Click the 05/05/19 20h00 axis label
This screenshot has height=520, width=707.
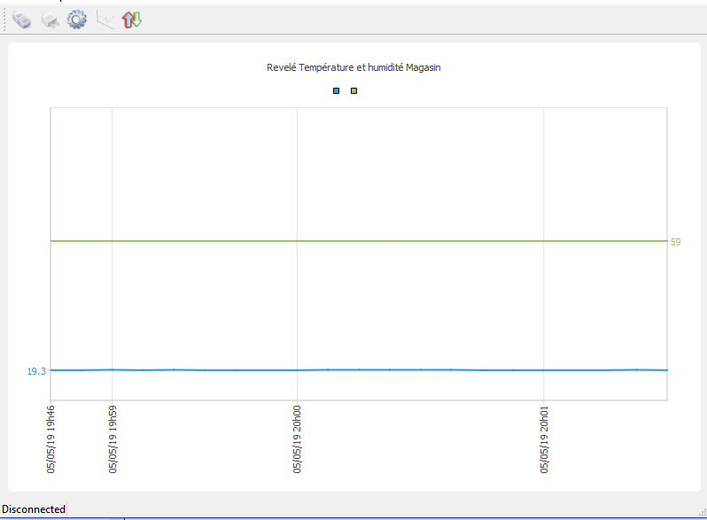[x=297, y=439]
